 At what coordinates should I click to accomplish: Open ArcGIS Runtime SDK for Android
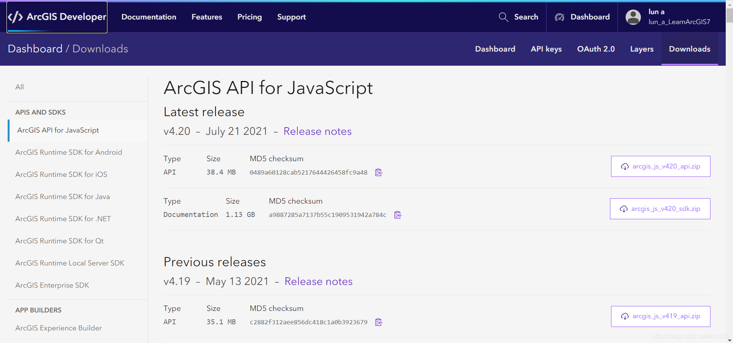pyautogui.click(x=69, y=152)
